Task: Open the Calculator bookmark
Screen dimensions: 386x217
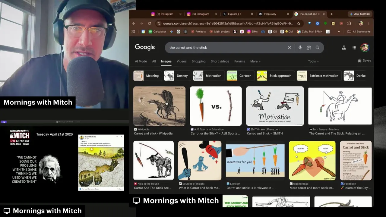Action: pyautogui.click(x=157, y=31)
